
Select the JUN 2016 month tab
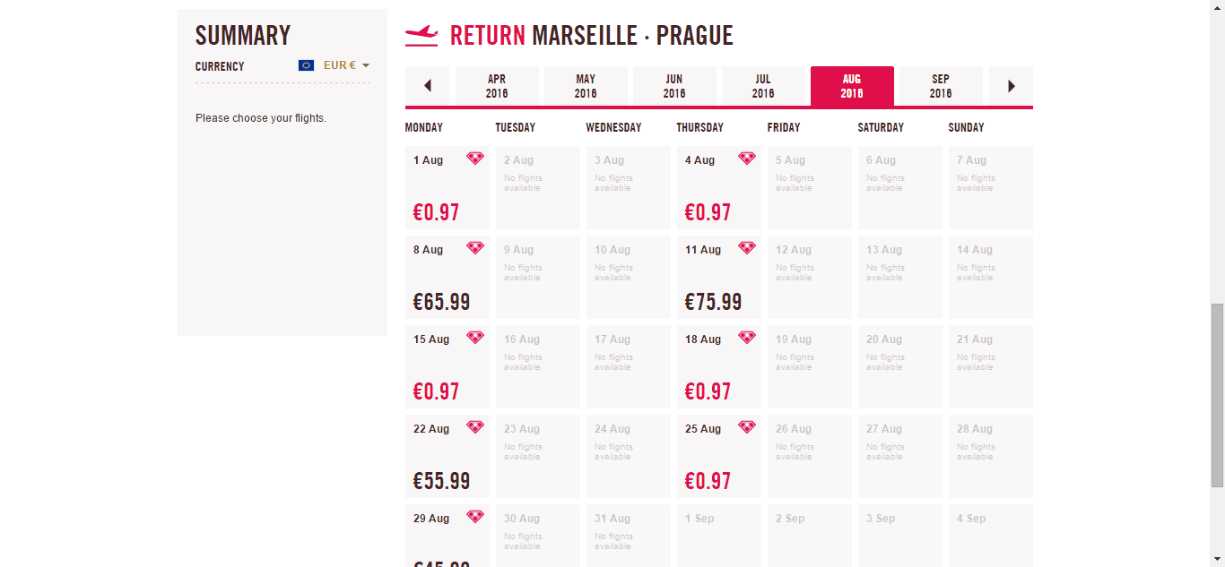coord(674,86)
